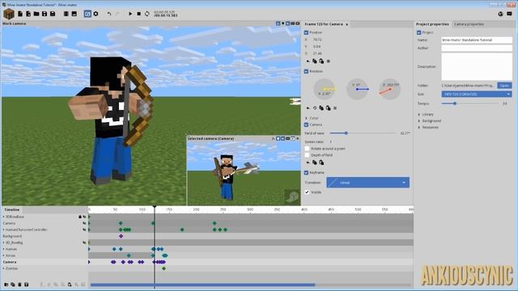
Task: Close the Frame 123 for Camera tab
Action: [347, 24]
